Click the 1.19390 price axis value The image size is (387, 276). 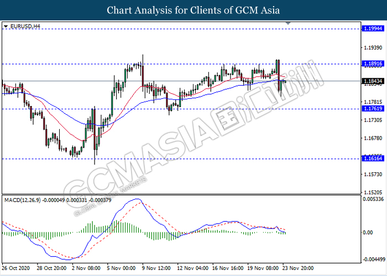(x=373, y=47)
